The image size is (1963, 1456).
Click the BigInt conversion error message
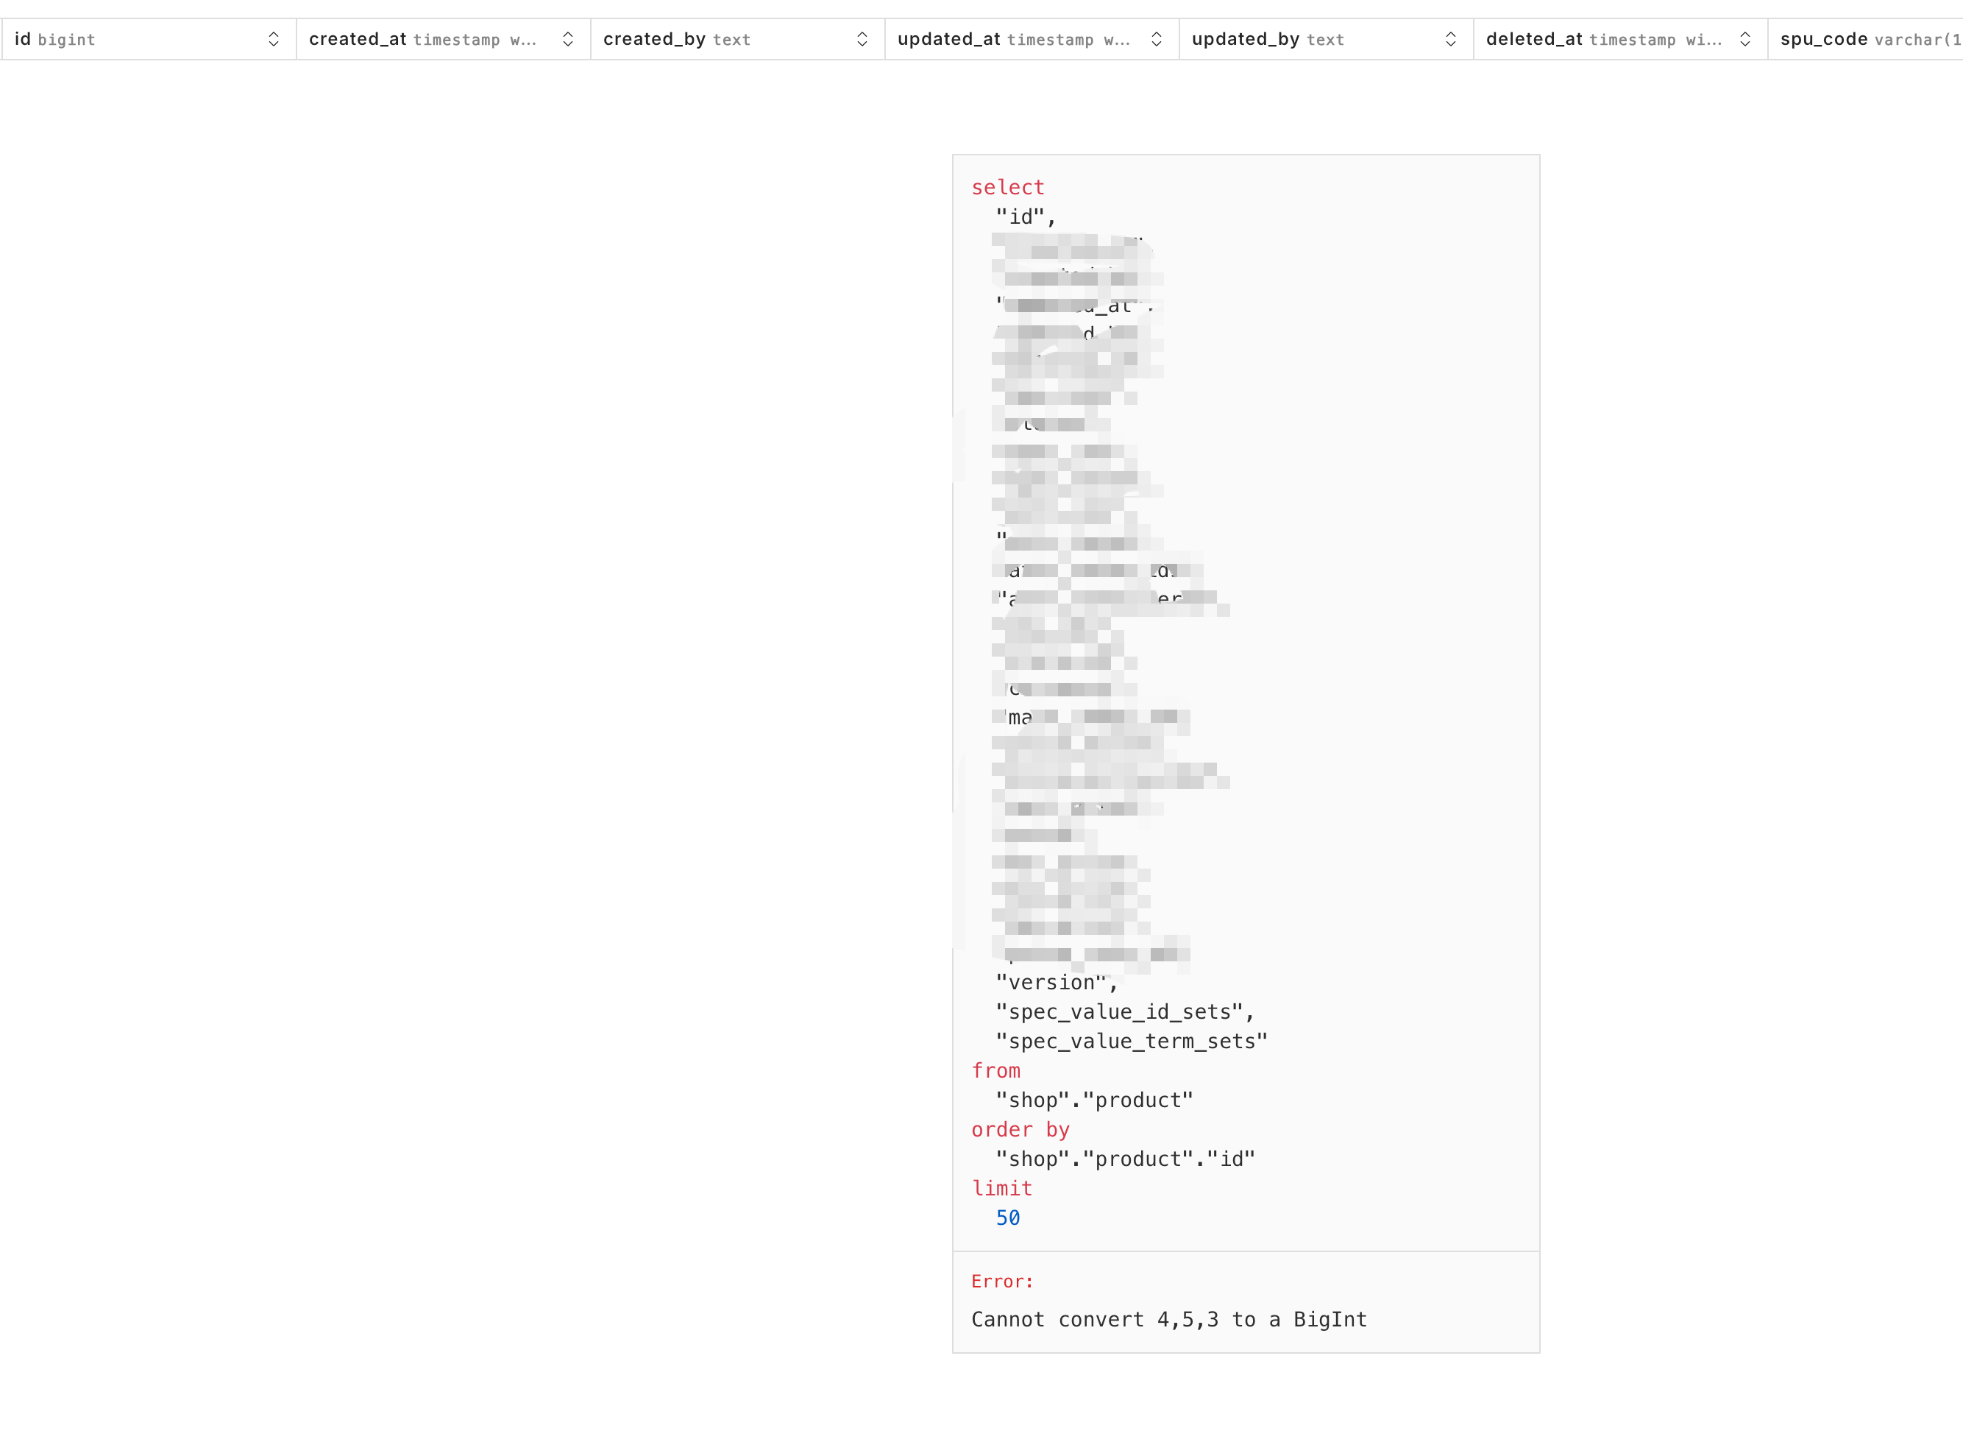coord(1168,1319)
